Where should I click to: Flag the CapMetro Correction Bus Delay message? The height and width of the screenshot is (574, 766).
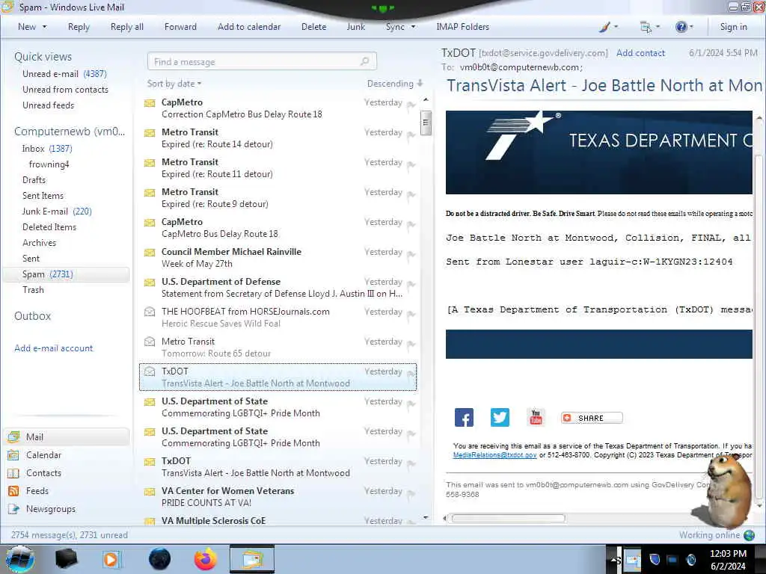(411, 104)
